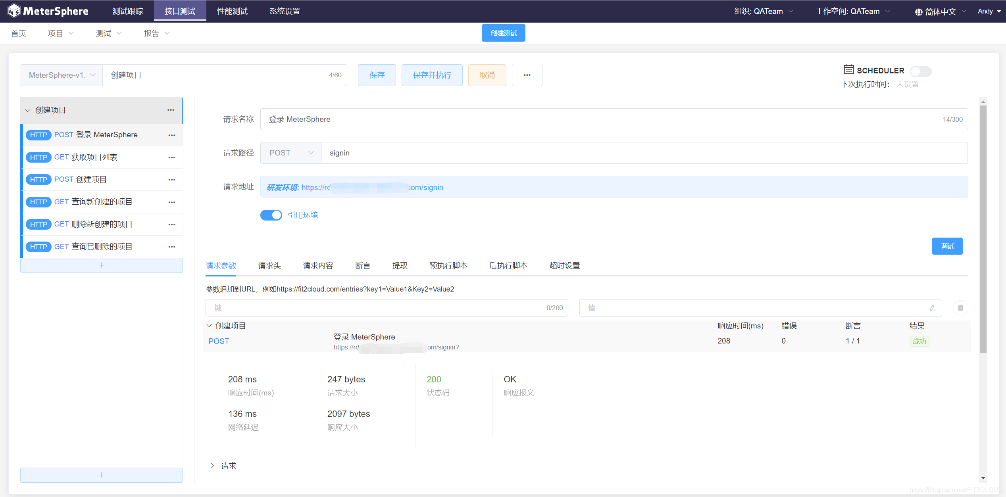Click HTTP badge of 获取项目列表 request

pyautogui.click(x=38, y=157)
